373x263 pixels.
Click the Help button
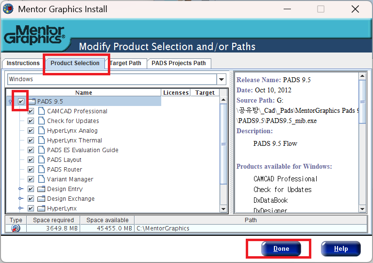[x=340, y=249]
